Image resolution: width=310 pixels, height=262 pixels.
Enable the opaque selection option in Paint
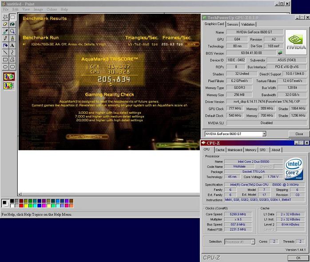9,76
